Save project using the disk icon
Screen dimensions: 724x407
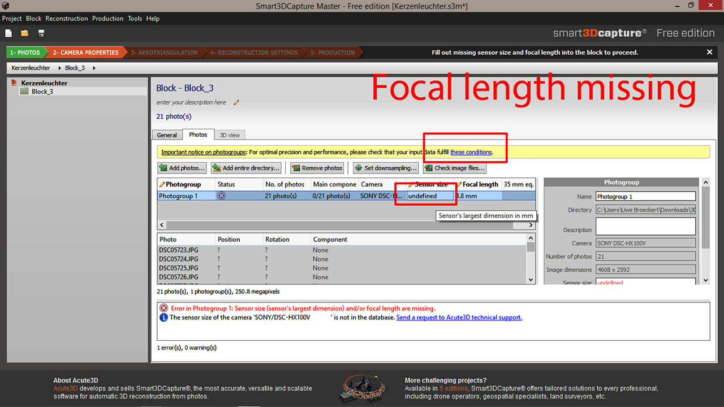coord(41,33)
